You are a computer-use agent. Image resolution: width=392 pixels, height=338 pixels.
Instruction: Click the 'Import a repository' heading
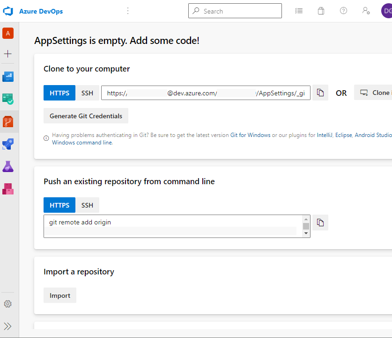[x=79, y=272]
